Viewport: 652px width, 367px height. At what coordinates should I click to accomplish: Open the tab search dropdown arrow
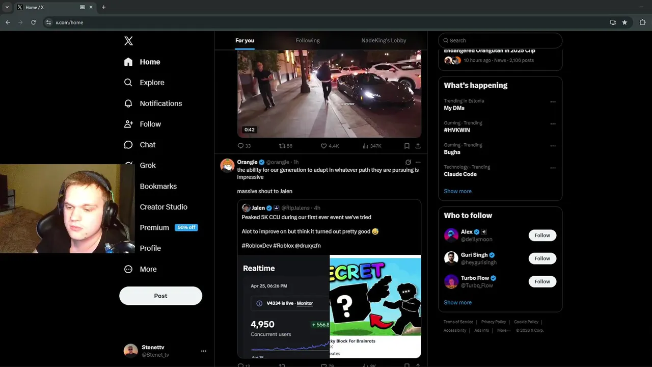point(7,7)
